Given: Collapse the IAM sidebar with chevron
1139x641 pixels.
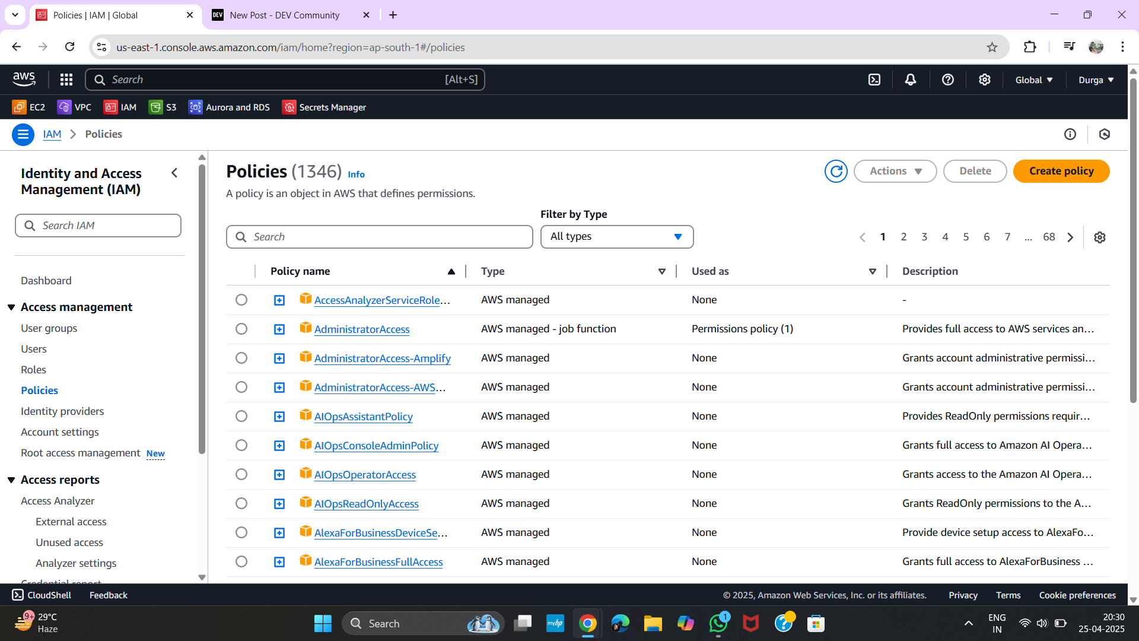Looking at the screenshot, I should (174, 173).
